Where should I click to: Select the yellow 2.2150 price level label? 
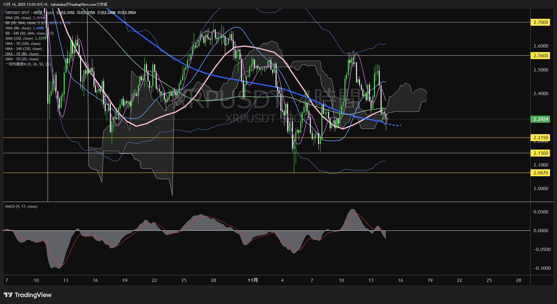click(x=540, y=138)
